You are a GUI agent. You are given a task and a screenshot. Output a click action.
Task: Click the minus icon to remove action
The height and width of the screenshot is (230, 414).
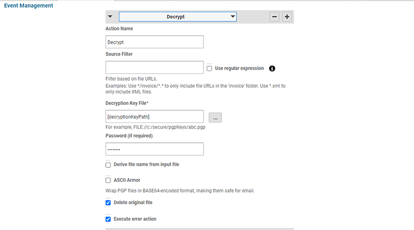(x=275, y=17)
